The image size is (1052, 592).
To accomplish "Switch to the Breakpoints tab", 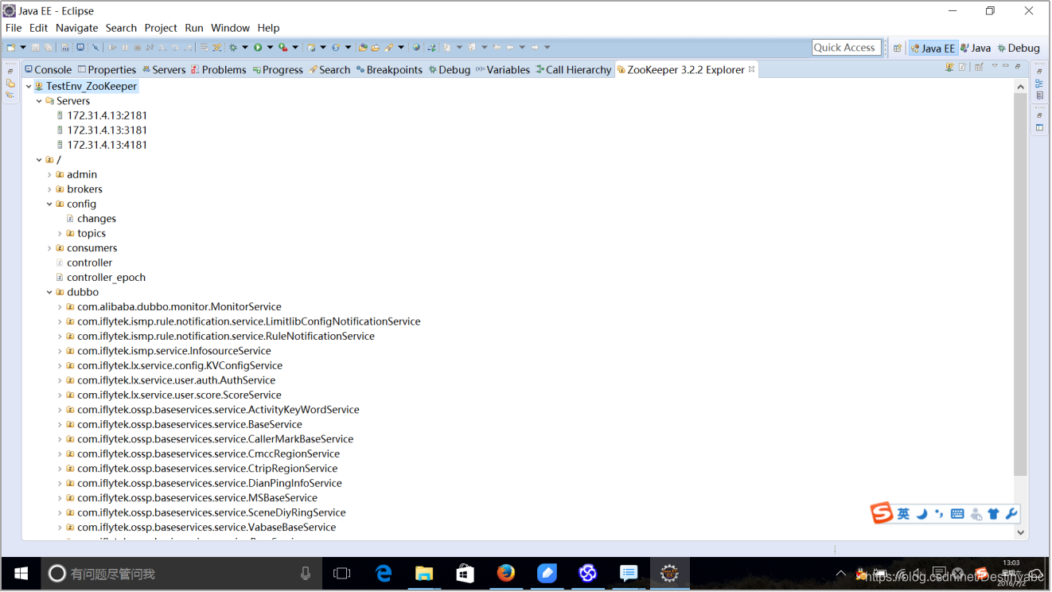I will (x=389, y=70).
